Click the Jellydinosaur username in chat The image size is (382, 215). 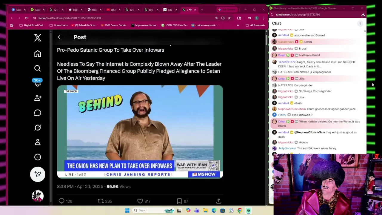coord(287,148)
